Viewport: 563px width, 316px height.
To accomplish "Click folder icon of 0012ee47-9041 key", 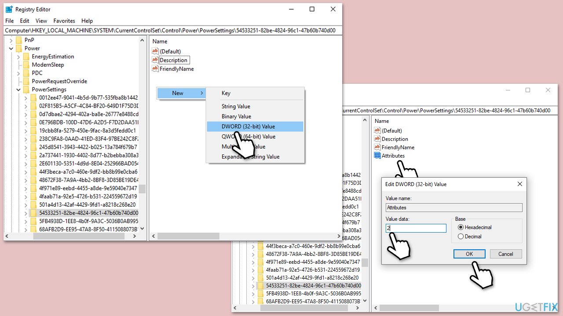I will (33, 97).
